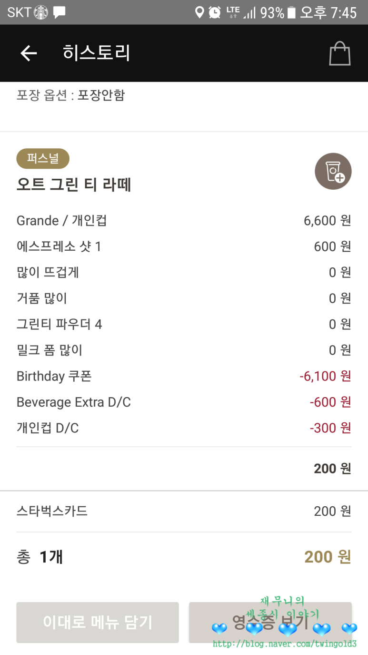Viewport: 368px width, 655px height.
Task: Tap the gold 200 원 total amount
Action: pyautogui.click(x=327, y=557)
